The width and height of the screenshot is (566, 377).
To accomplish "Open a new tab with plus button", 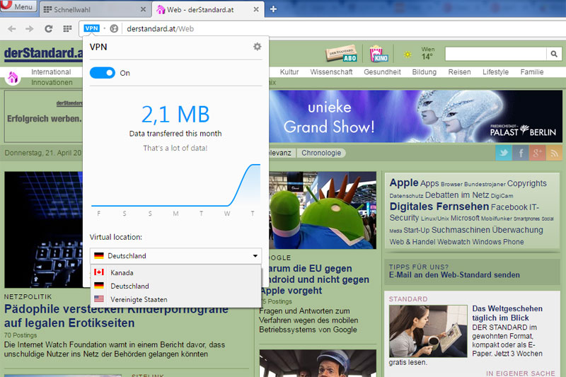I will click(x=273, y=9).
